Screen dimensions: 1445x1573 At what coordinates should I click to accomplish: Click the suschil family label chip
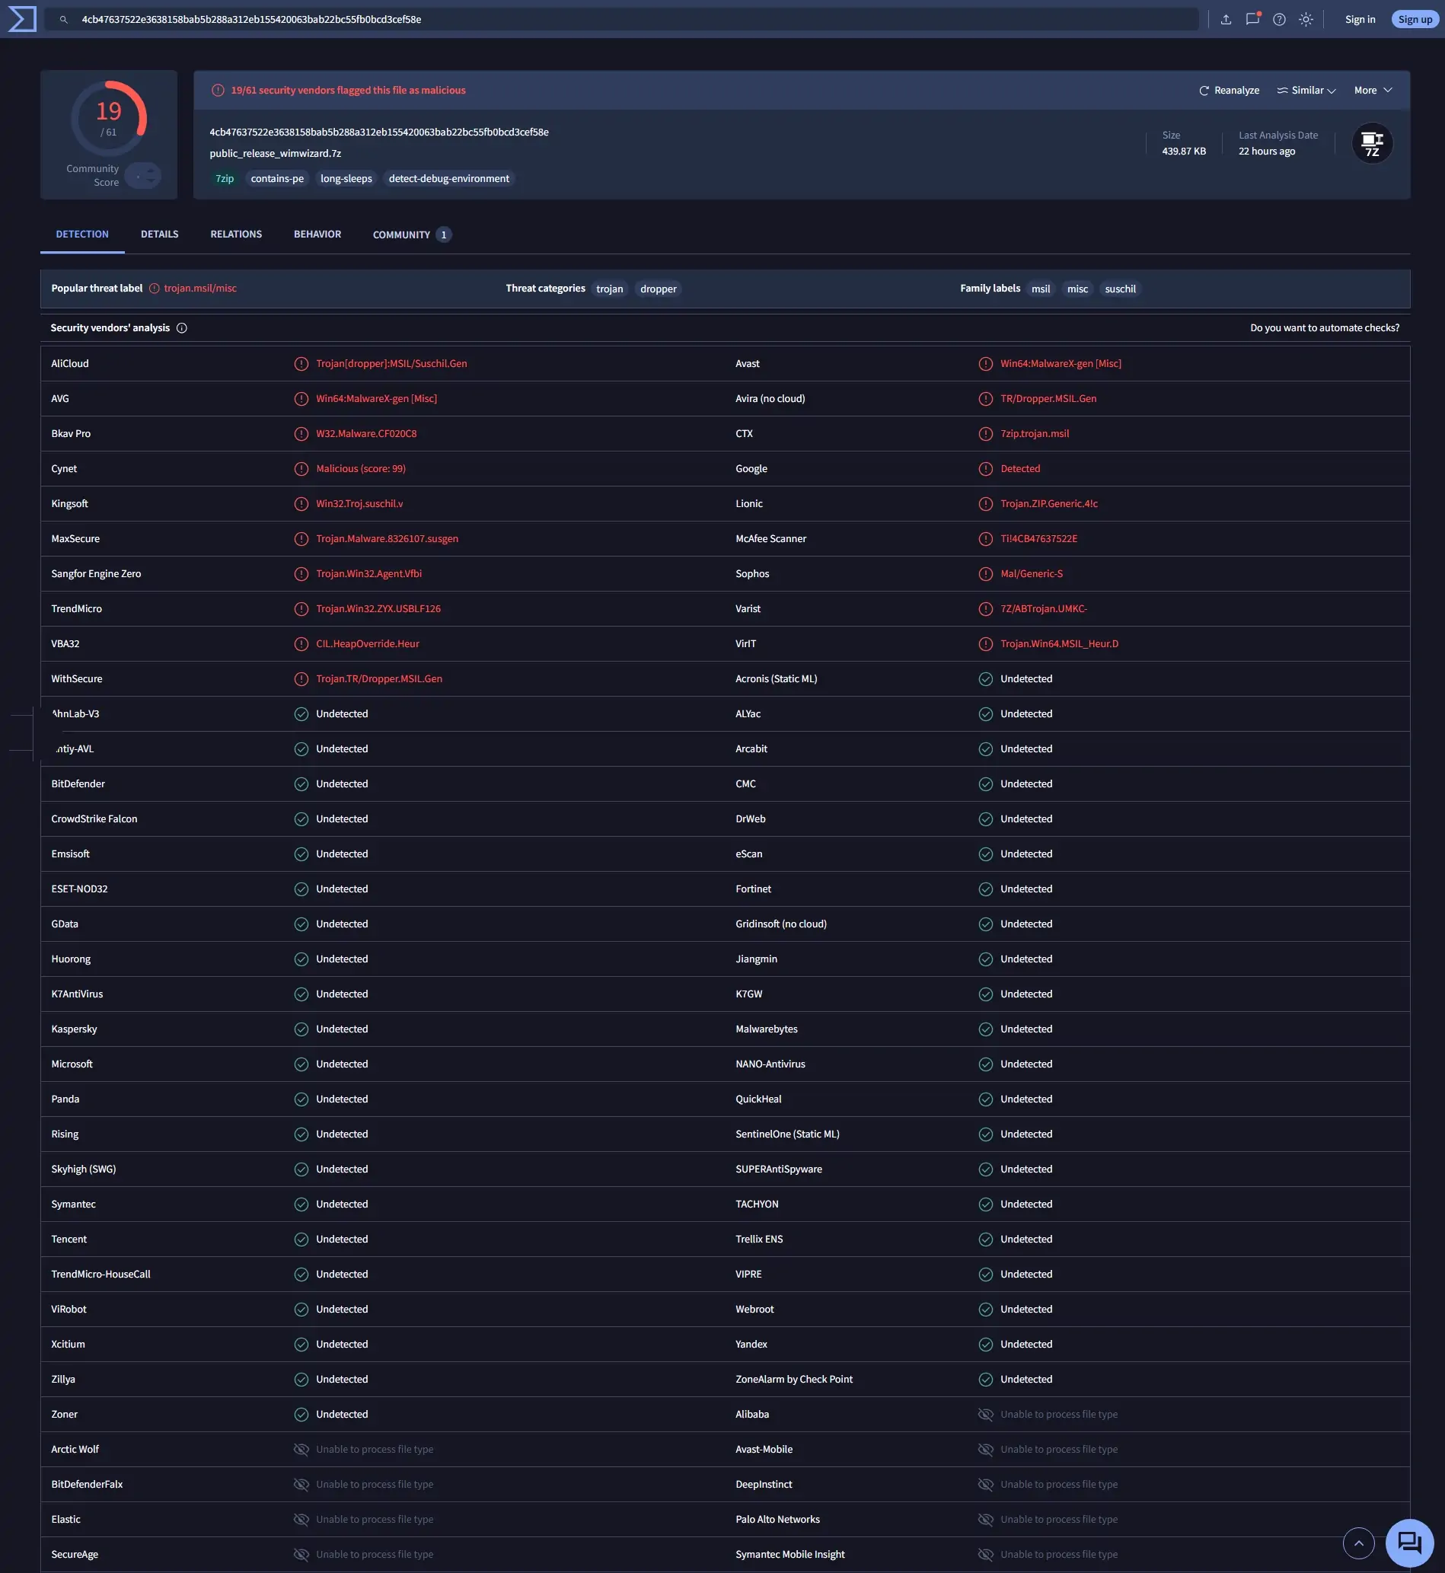tap(1120, 289)
